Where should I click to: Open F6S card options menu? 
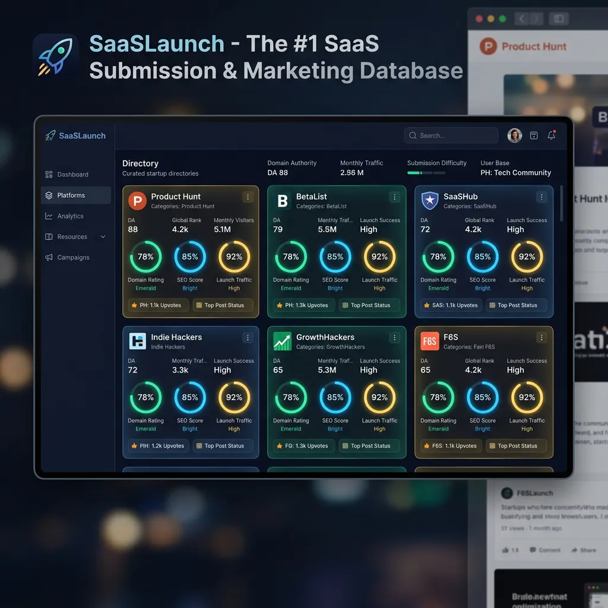click(541, 338)
